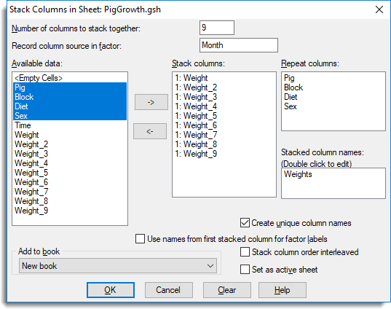Click the Month factor name field
Screen dimensions: 391x309
click(x=239, y=45)
